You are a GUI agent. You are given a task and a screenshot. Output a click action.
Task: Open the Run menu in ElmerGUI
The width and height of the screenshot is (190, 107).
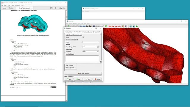tap(85, 23)
